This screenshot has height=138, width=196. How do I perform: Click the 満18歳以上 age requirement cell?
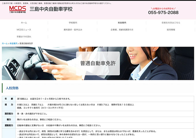coord(105,99)
